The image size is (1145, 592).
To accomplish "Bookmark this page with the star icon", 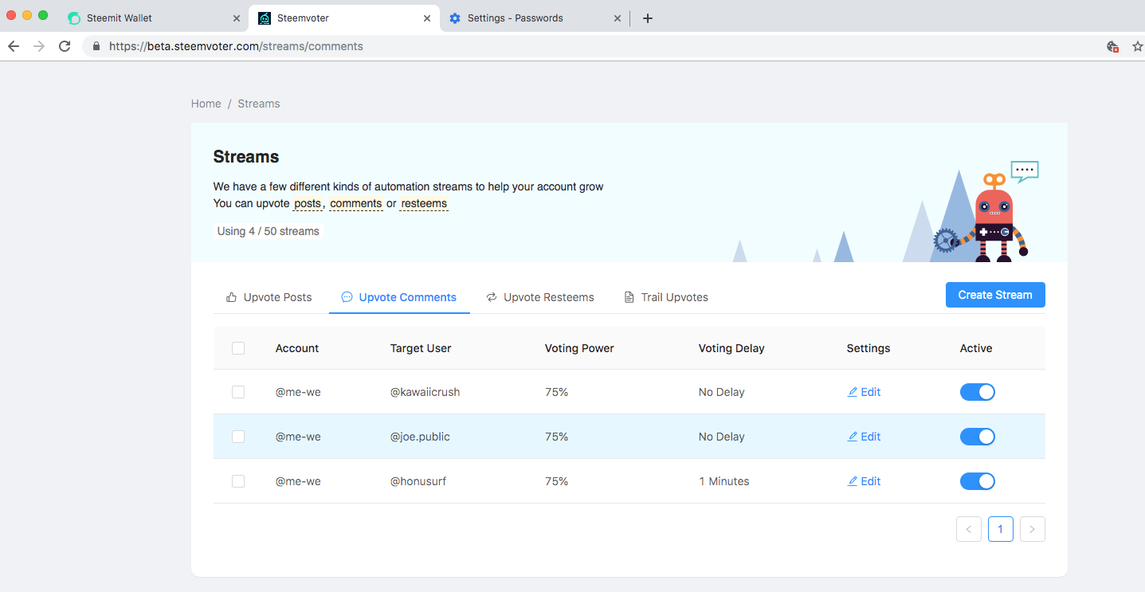I will (x=1137, y=46).
